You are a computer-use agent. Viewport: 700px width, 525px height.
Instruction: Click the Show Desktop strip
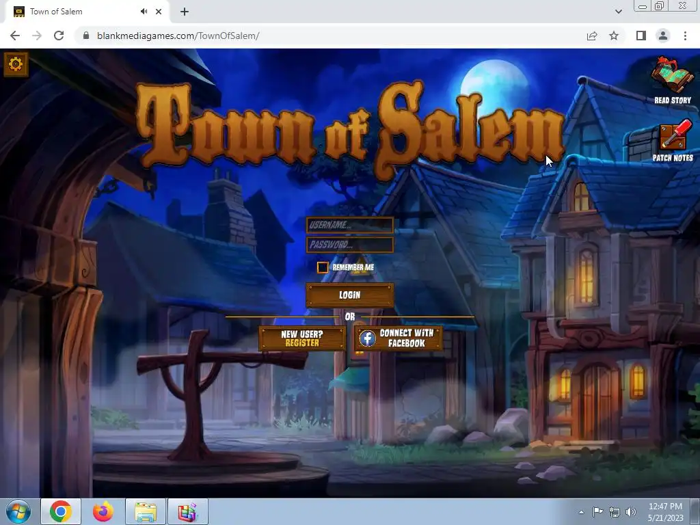coord(695,511)
